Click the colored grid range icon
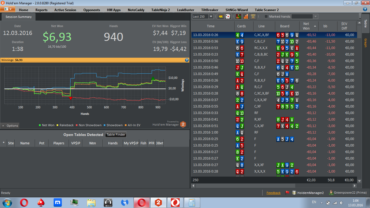The height and width of the screenshot is (208, 370). pyautogui.click(x=238, y=17)
